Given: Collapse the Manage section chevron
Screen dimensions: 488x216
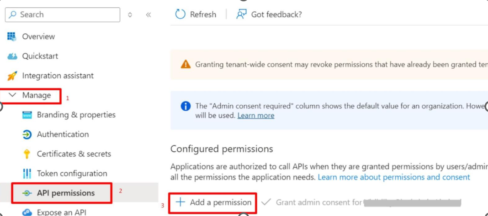Looking at the screenshot, I should [12, 95].
